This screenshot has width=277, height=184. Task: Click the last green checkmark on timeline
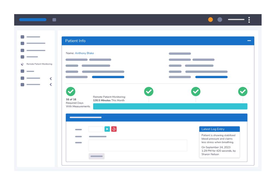(243, 91)
